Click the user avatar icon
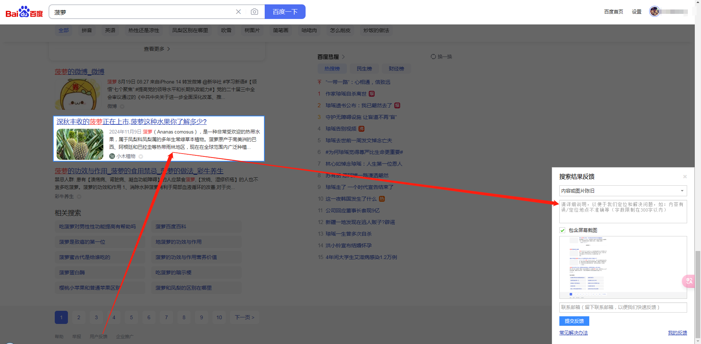Viewport: 701px width, 344px height. coord(654,11)
